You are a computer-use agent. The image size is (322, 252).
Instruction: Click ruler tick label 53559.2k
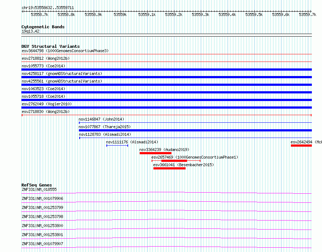(x=174, y=14)
